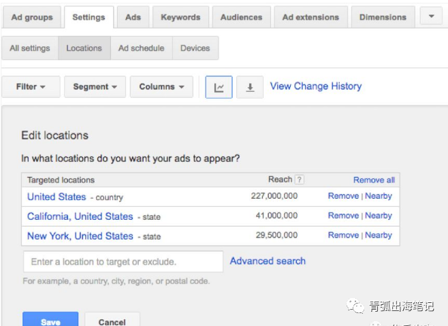Open the Columns dropdown
This screenshot has height=326, width=448.
coord(161,86)
